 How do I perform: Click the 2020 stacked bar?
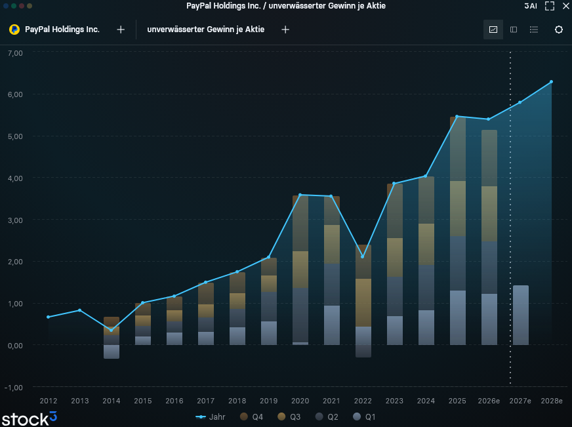(300, 270)
